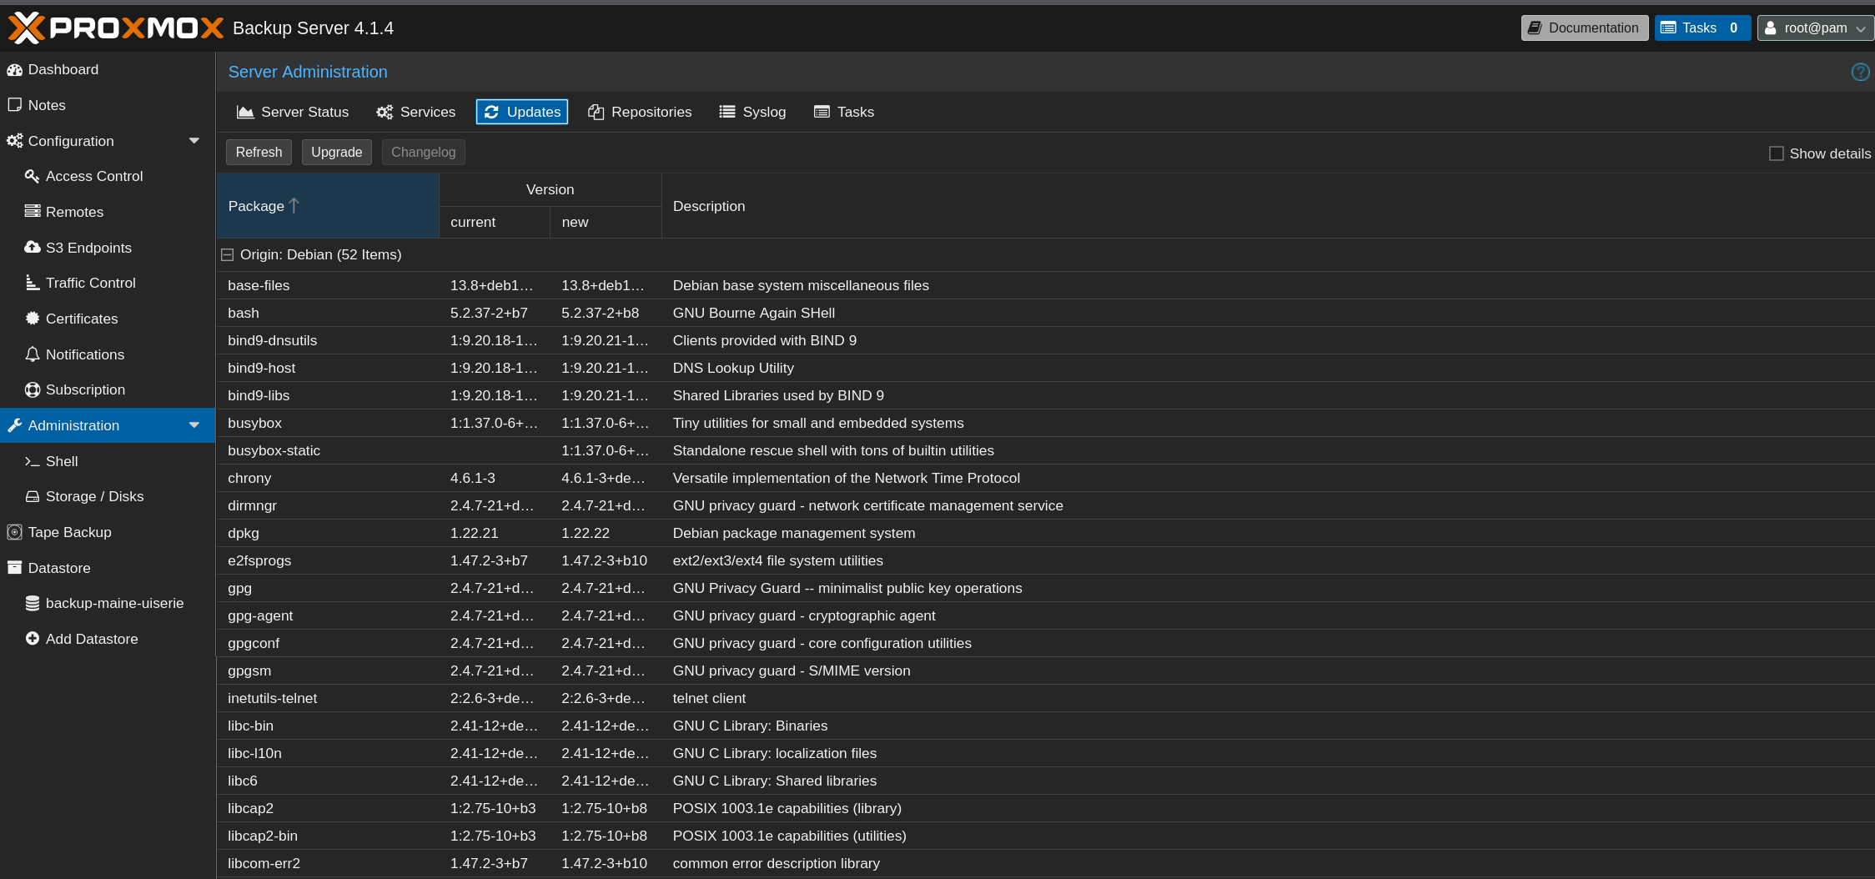
Task: Open the Tasks tab in Server Administration
Action: point(844,112)
